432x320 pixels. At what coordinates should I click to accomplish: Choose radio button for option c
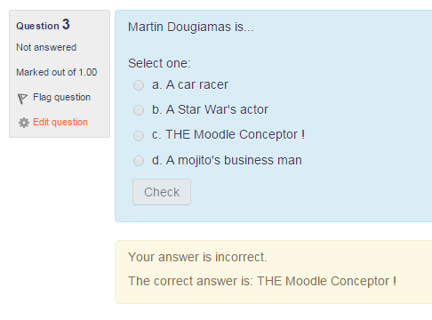(139, 136)
